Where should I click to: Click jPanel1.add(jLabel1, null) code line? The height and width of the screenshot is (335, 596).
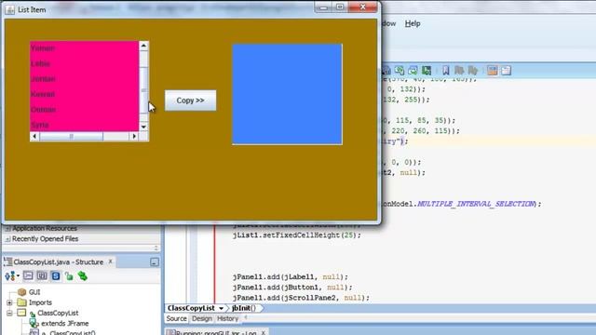[x=290, y=277]
